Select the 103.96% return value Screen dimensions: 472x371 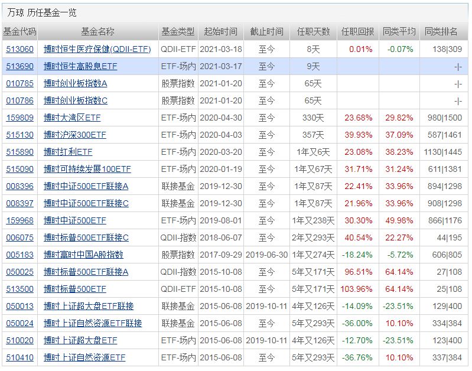356,289
